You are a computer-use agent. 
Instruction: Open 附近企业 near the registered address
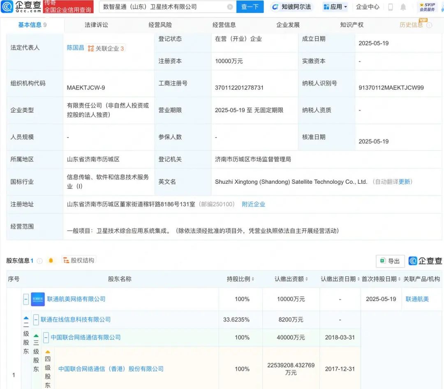click(253, 204)
